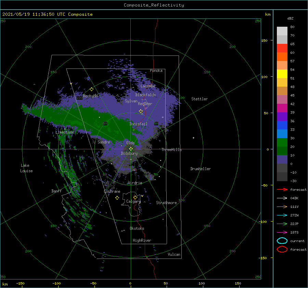Viewport: 308px width, 288px height.
Task: Select the Didsbury label
Action: click(x=129, y=153)
